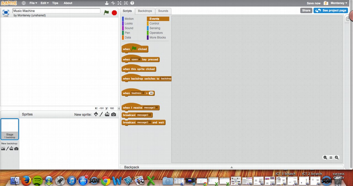Select the Sound block category
The height and width of the screenshot is (186, 353).
click(129, 28)
